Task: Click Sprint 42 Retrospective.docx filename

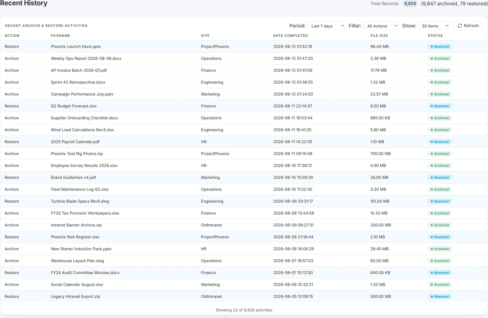Action: click(x=78, y=82)
